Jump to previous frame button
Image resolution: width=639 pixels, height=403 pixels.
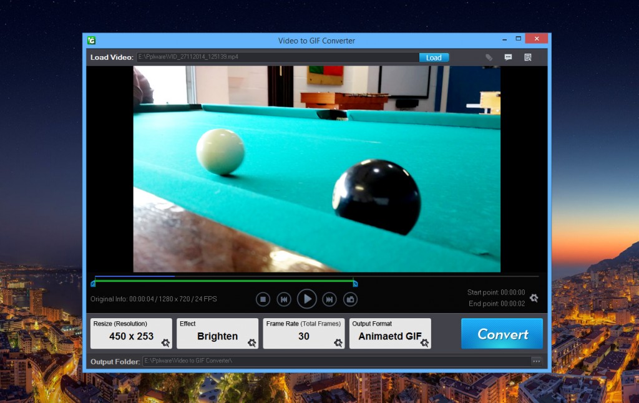[x=284, y=299]
